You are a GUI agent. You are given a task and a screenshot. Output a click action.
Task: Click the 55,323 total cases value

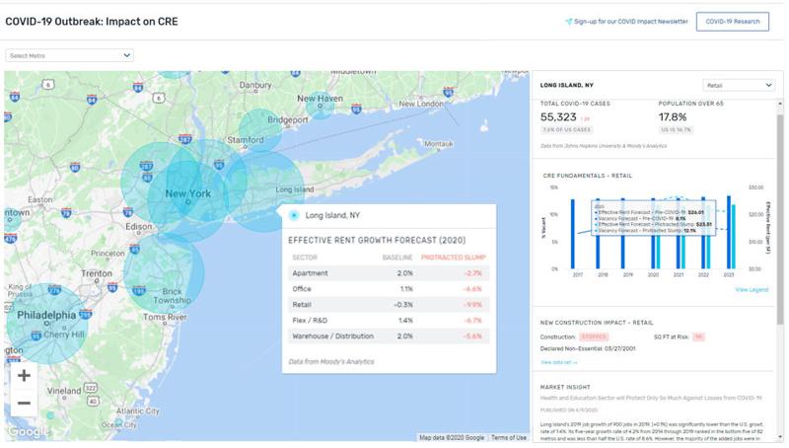(x=558, y=117)
